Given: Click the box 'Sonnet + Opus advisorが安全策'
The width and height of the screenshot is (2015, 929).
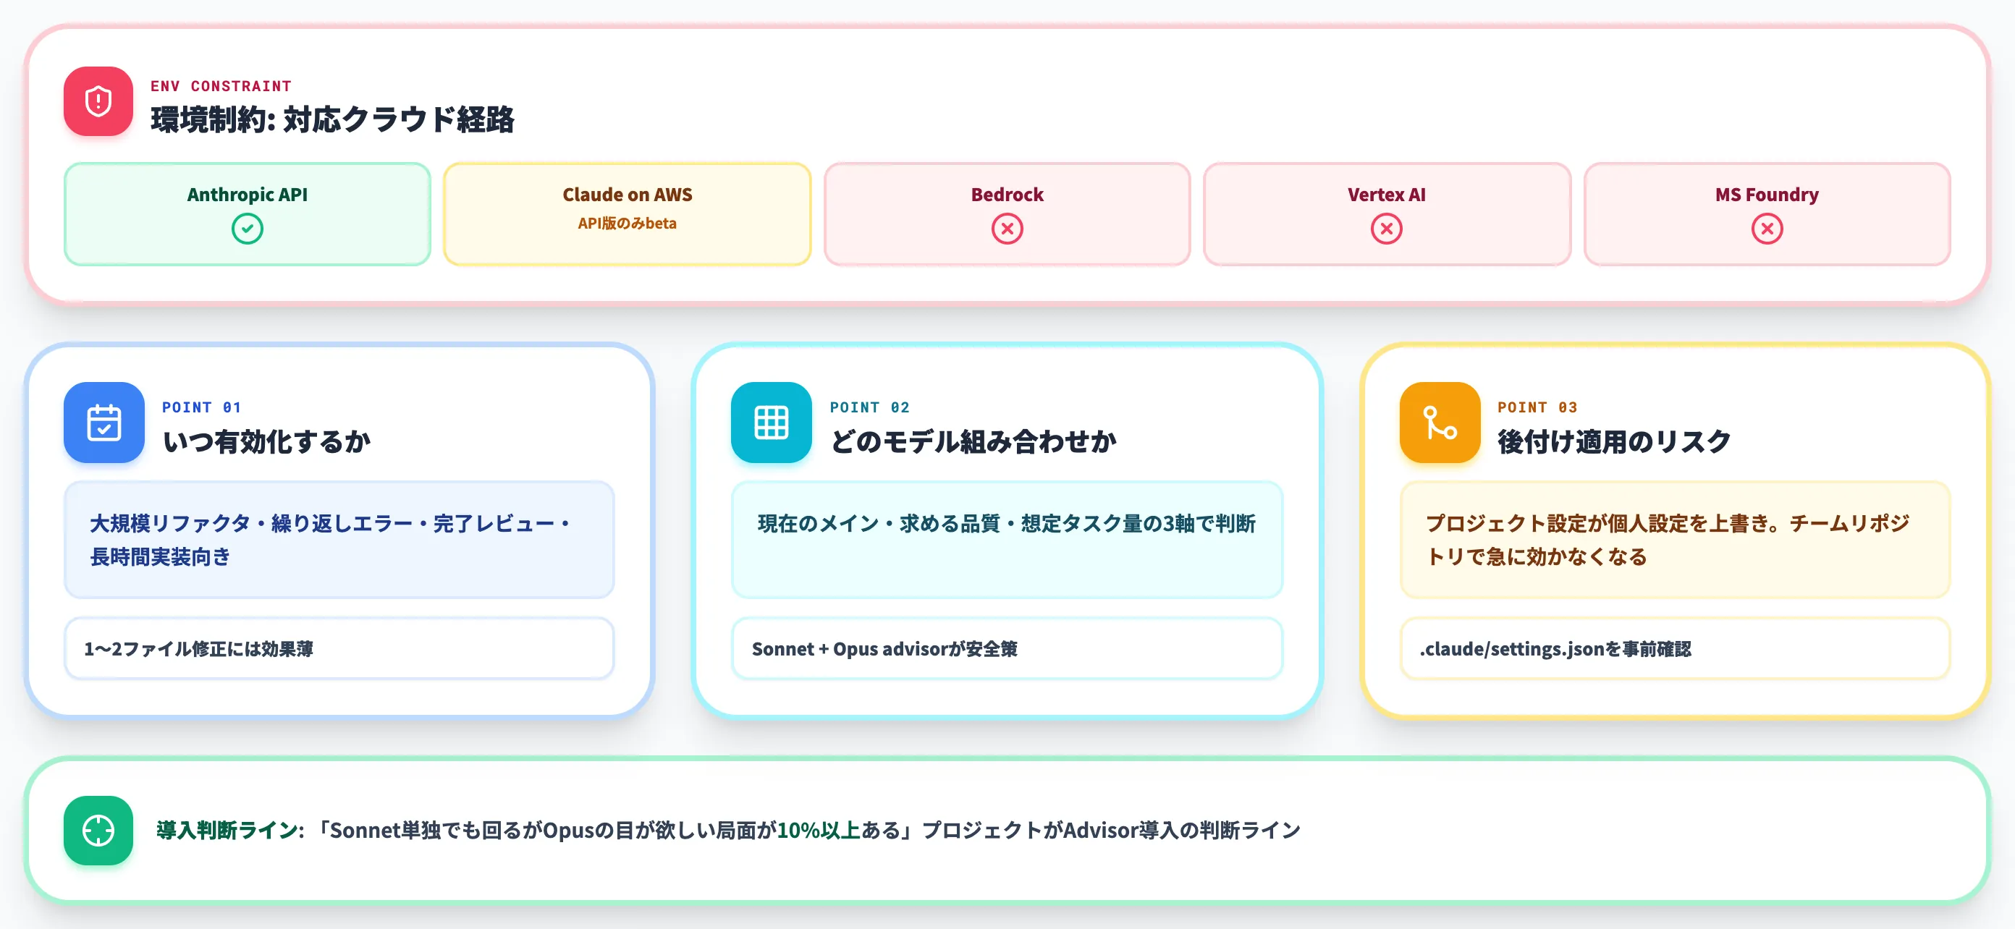Looking at the screenshot, I should coord(1007,648).
